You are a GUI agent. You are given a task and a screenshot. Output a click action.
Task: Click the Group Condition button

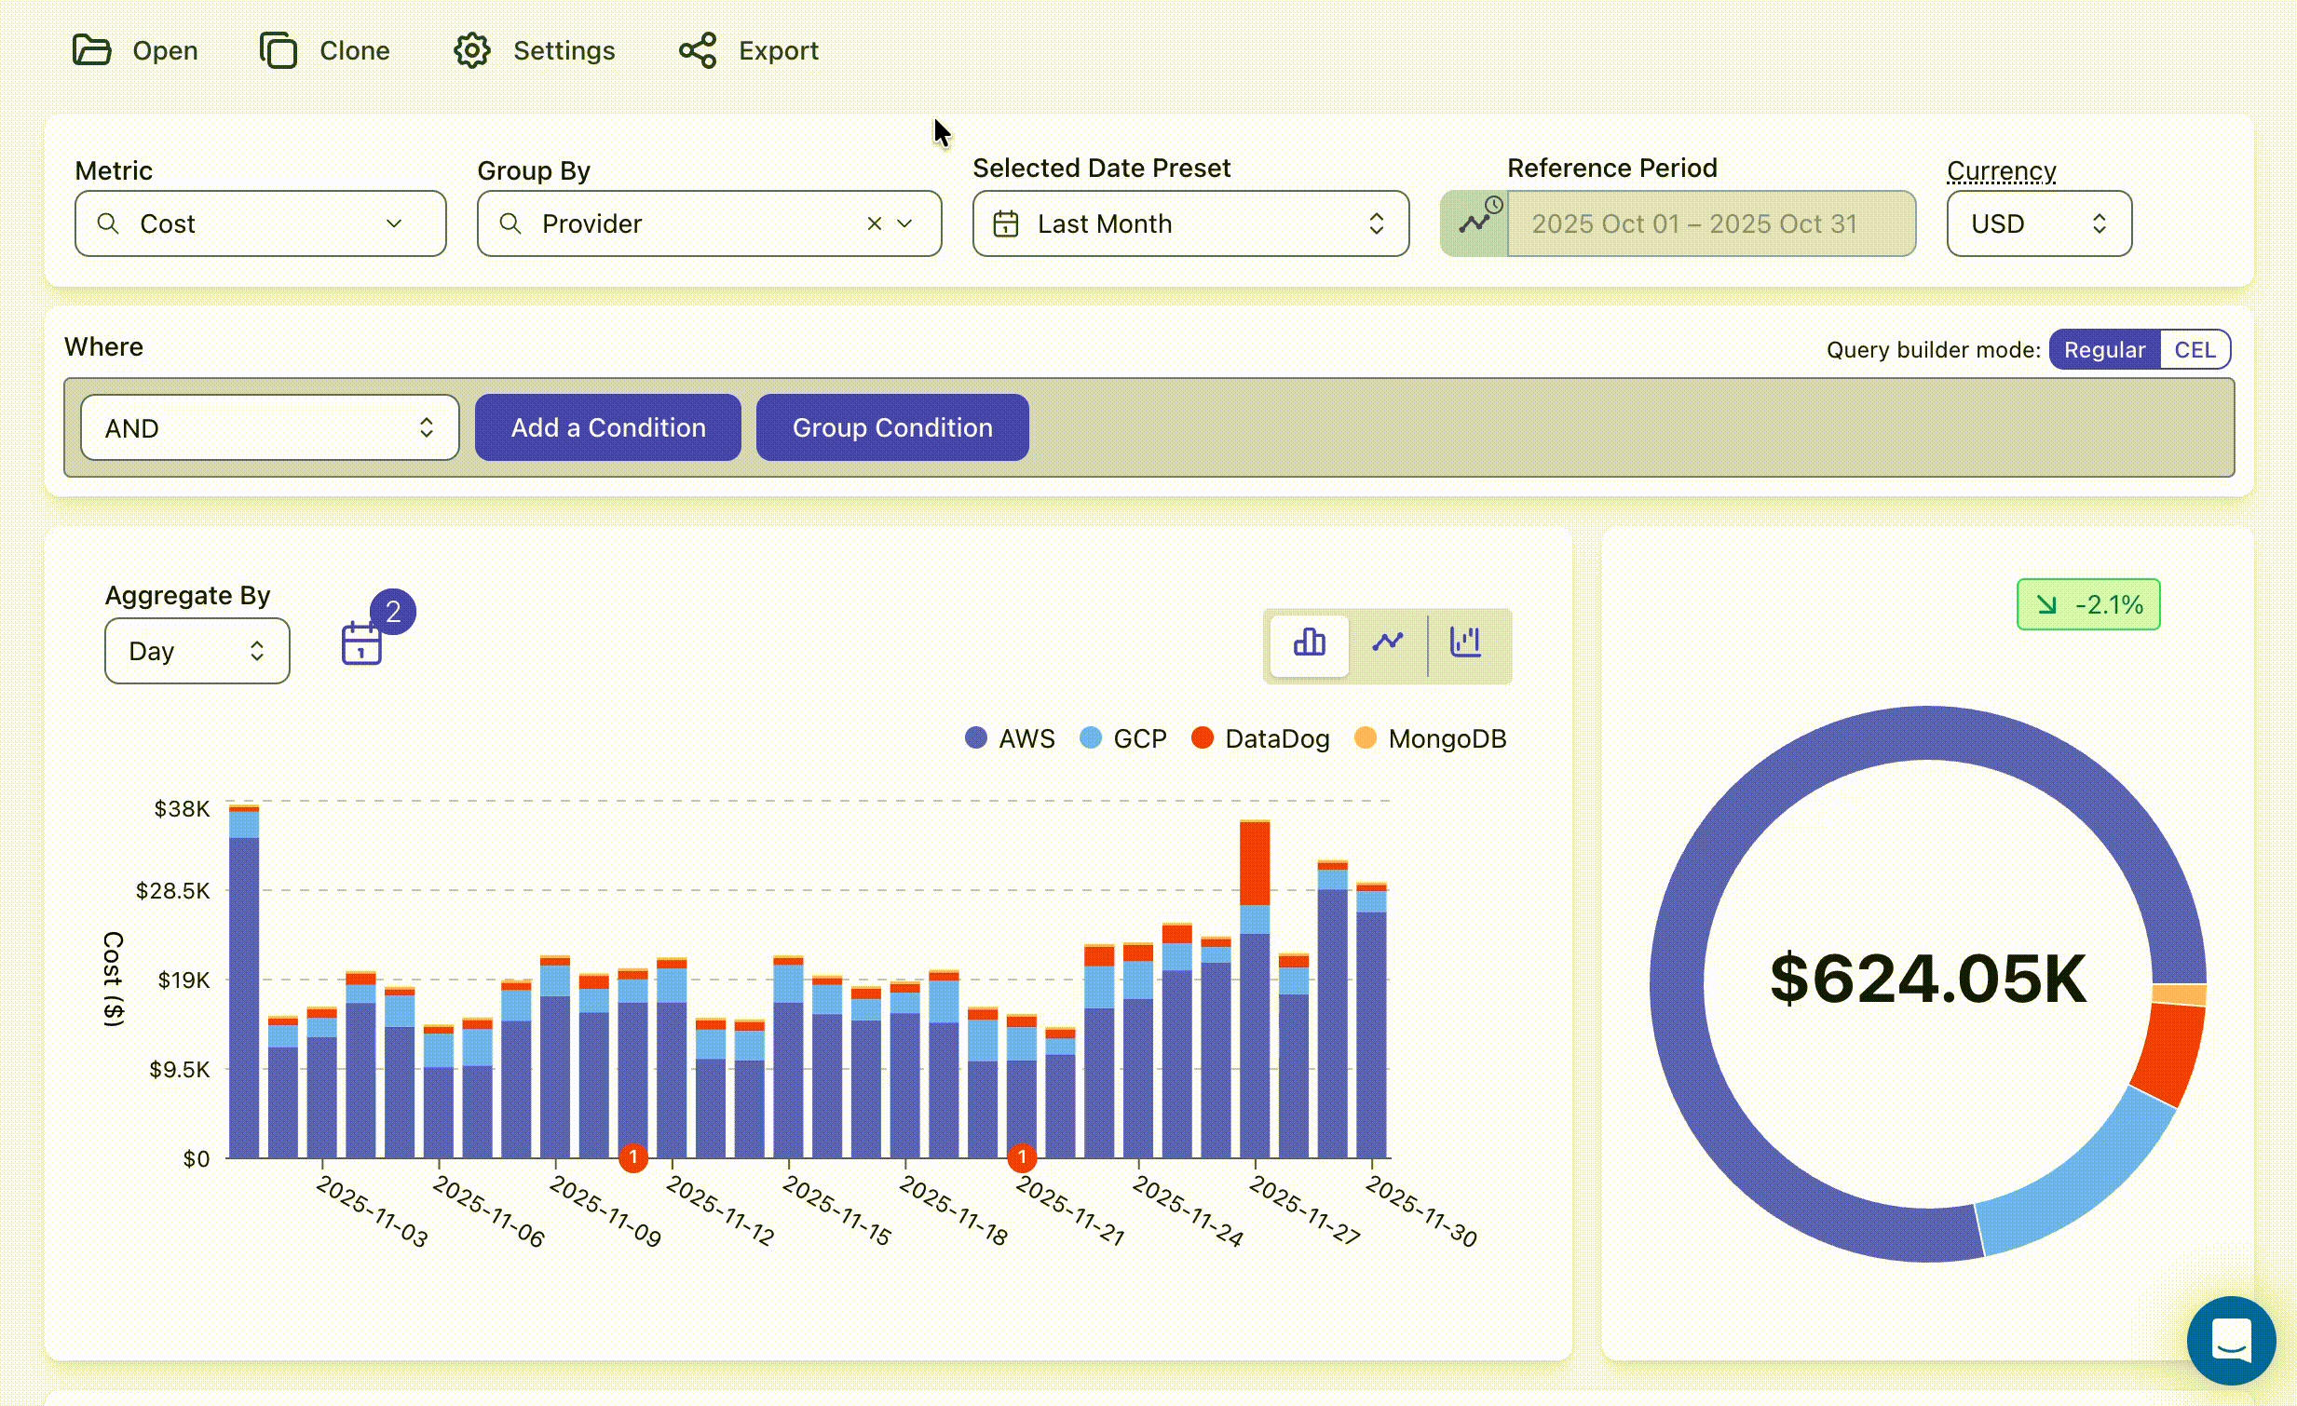[x=891, y=427]
